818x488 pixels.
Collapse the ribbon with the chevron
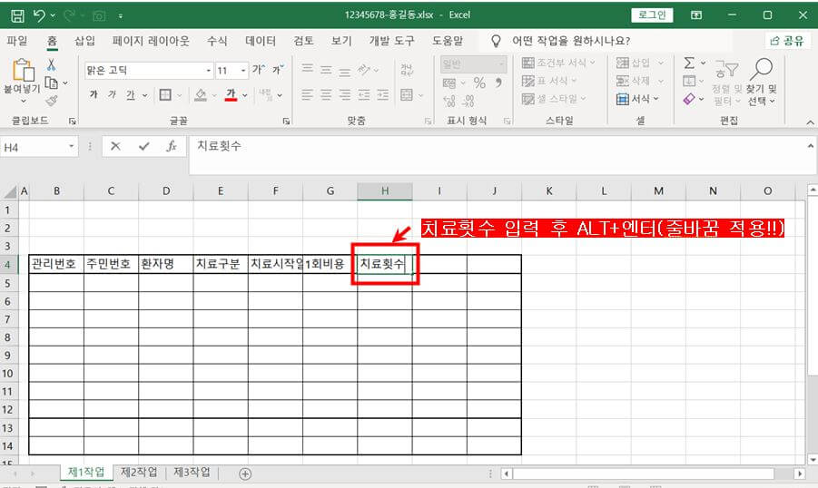coord(810,122)
